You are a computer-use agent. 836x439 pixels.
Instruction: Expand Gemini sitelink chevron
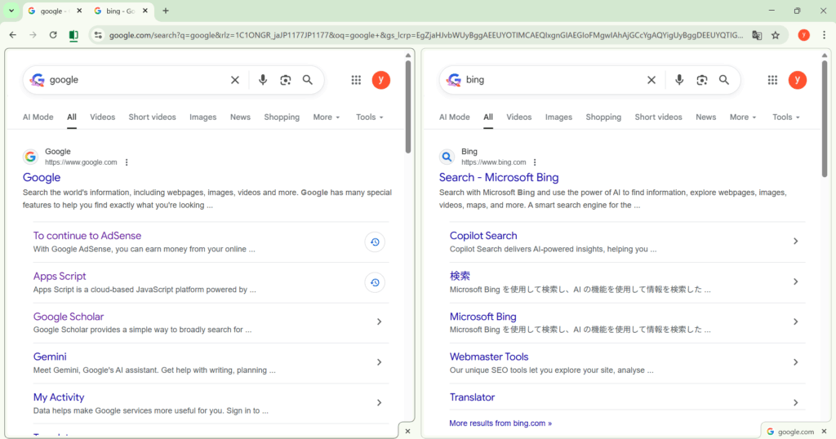point(379,362)
